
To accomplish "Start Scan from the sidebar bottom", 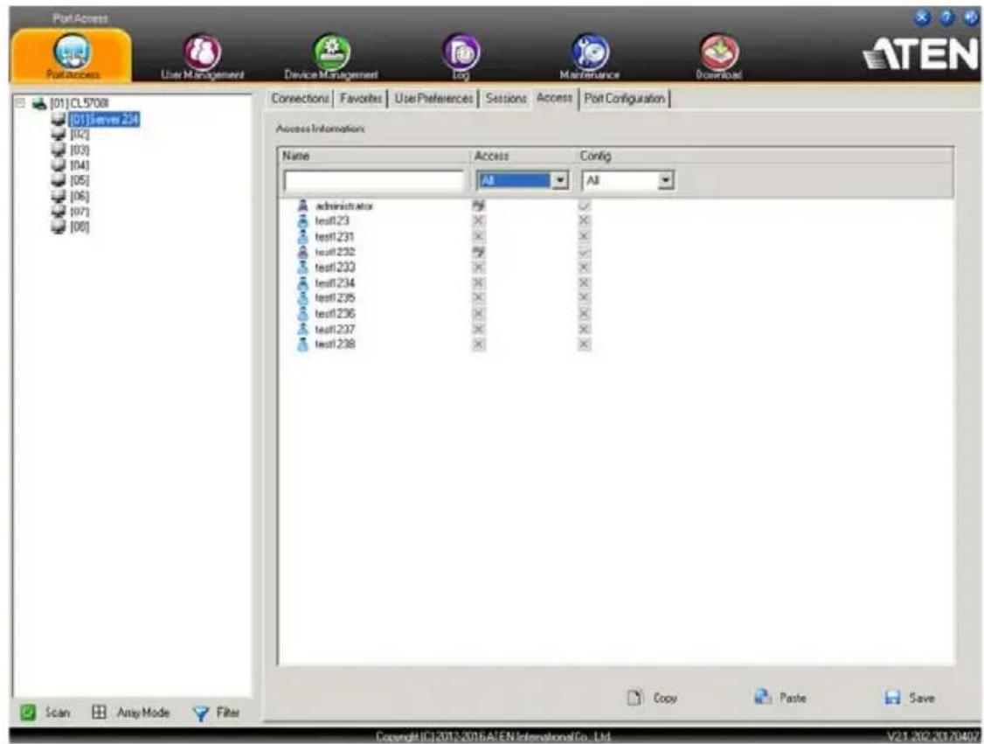I will click(x=45, y=713).
